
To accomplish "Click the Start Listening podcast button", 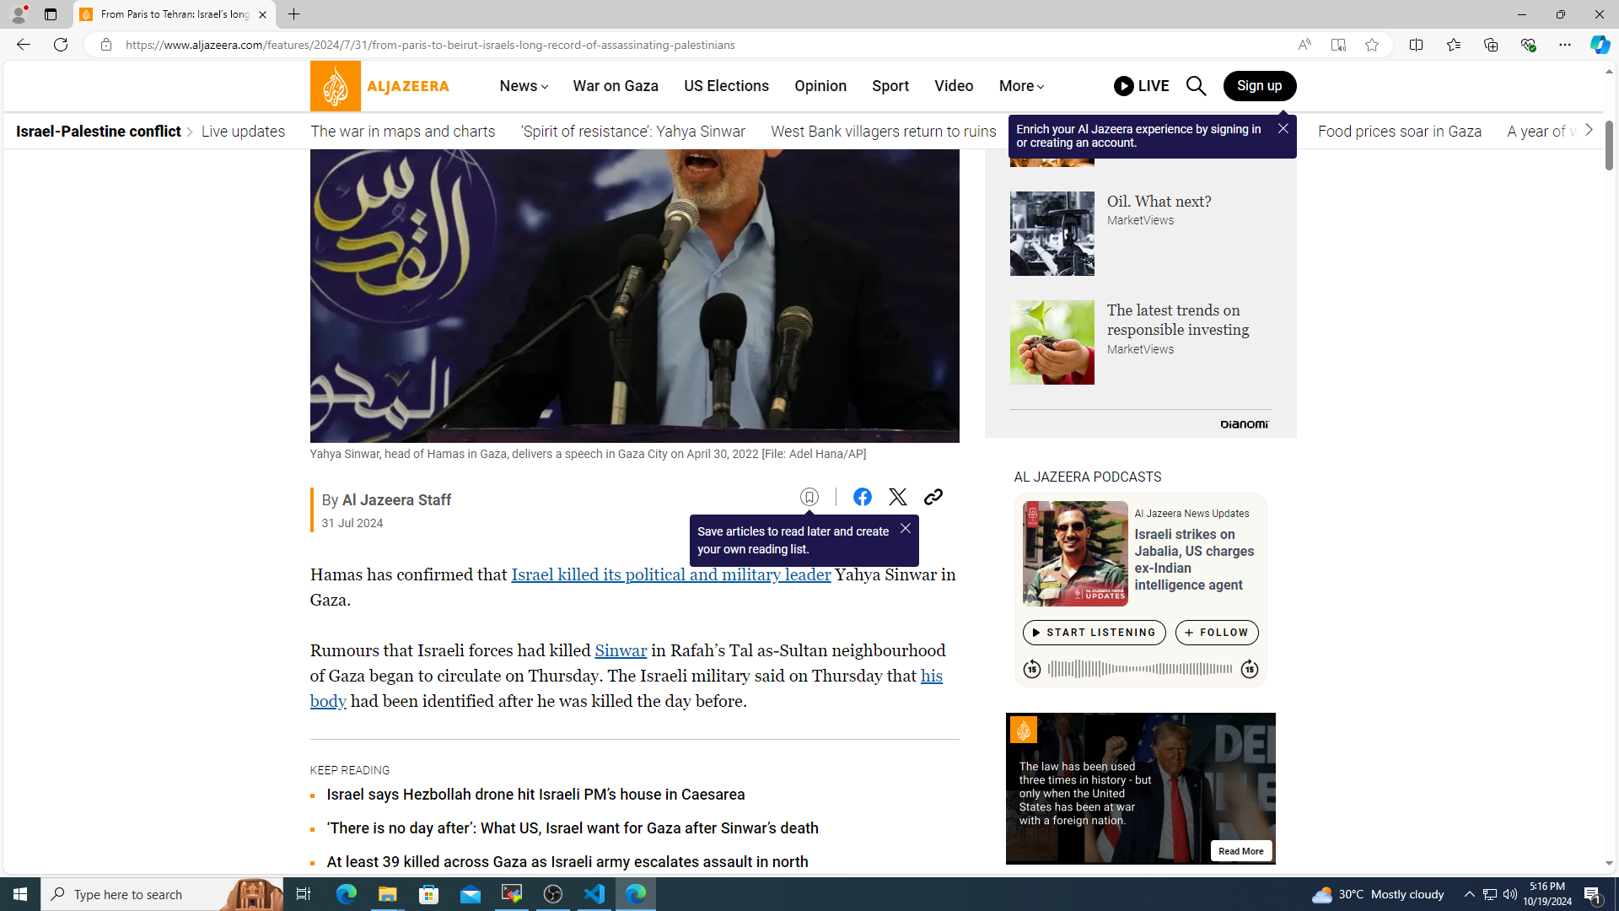I will [x=1094, y=633].
